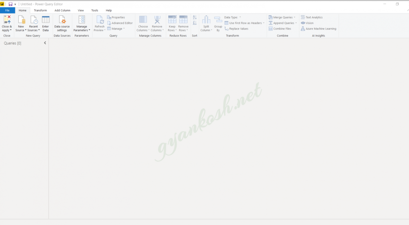Collapse the Queries pane
Image resolution: width=409 pixels, height=225 pixels.
[x=45, y=43]
